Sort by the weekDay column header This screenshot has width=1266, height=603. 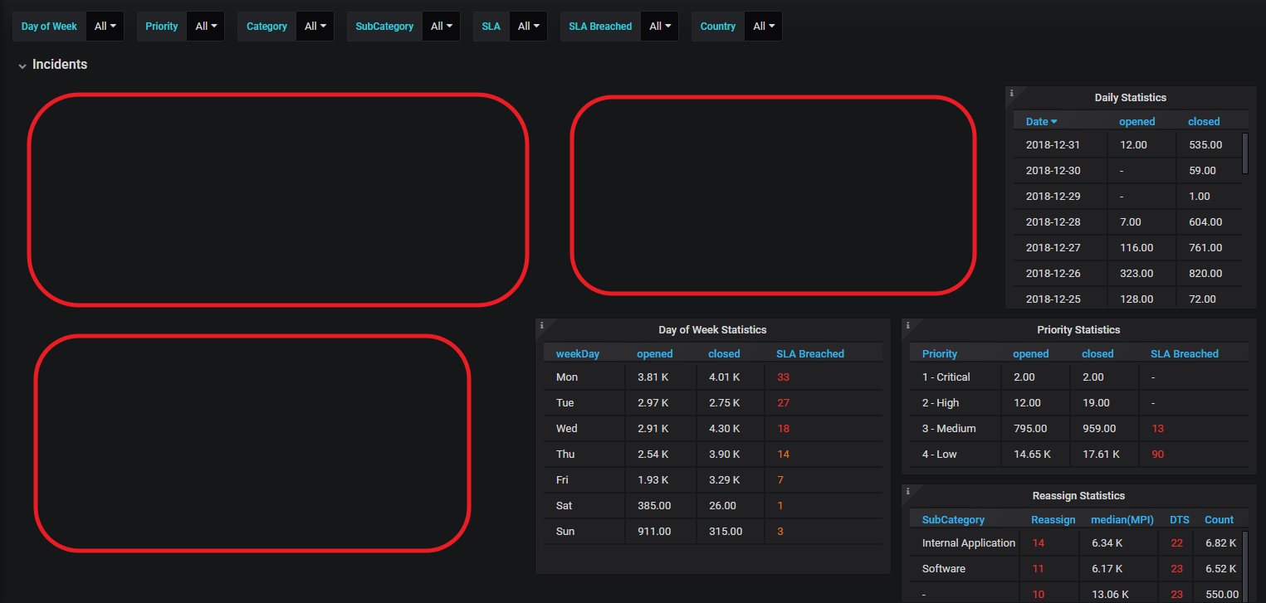point(577,353)
